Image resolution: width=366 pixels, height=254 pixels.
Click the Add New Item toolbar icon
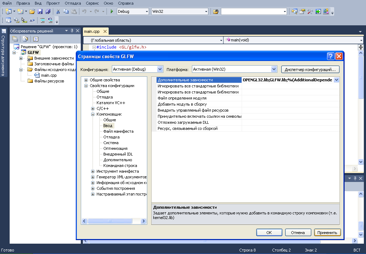(20, 11)
